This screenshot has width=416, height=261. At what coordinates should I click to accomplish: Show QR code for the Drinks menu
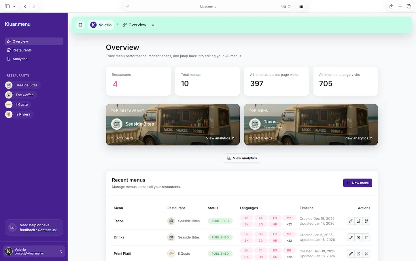pos(366,237)
